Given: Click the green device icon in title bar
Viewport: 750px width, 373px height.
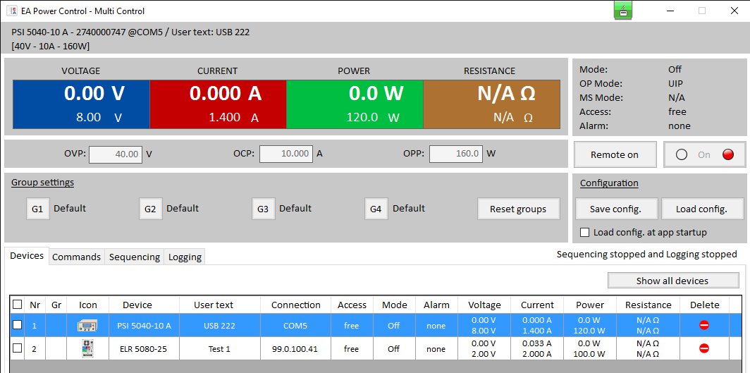Looking at the screenshot, I should click(x=623, y=11).
